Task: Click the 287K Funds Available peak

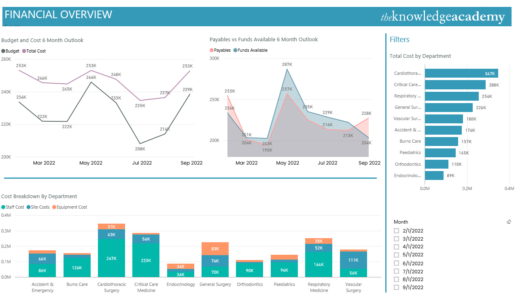Action: 286,70
